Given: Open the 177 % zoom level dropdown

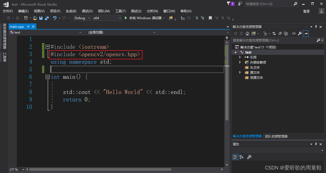Looking at the screenshot, I should (x=23, y=170).
